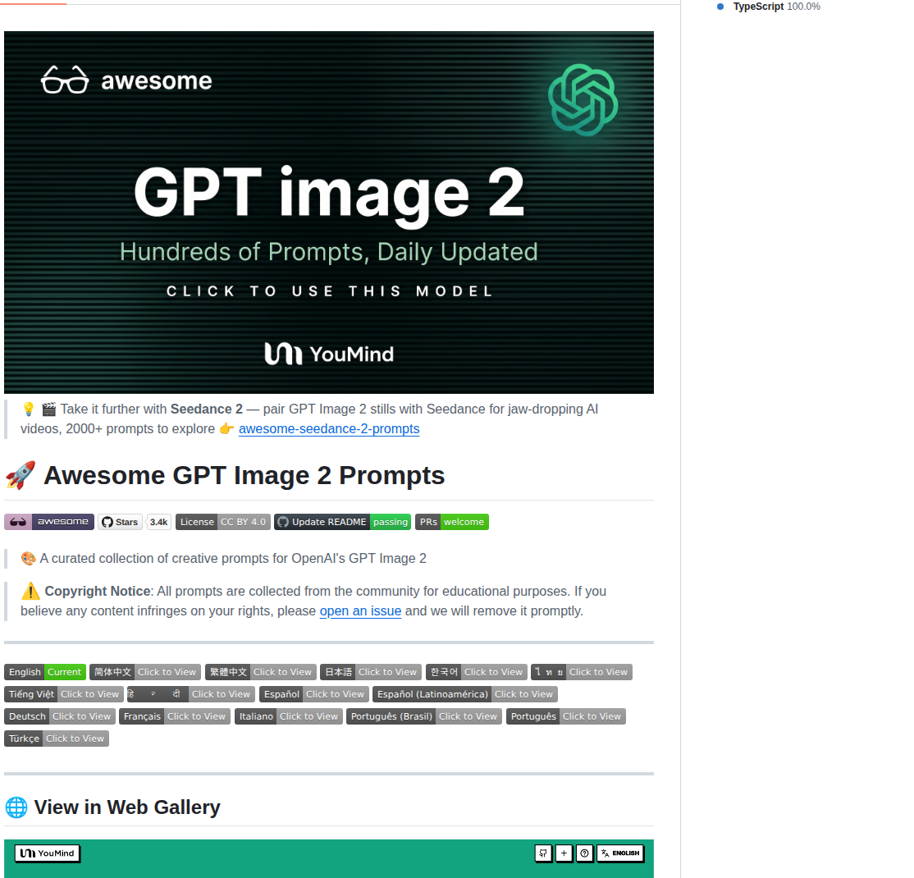View README in Tiếng Việt

point(63,694)
